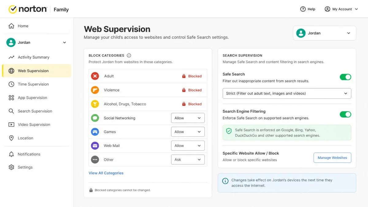368x207 pixels.
Task: Disable the Search Engine Filtering toggle
Action: 345,114
